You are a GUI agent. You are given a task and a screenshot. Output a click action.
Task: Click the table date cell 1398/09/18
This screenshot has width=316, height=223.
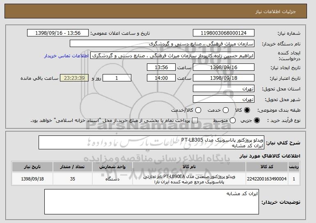pos(32,179)
